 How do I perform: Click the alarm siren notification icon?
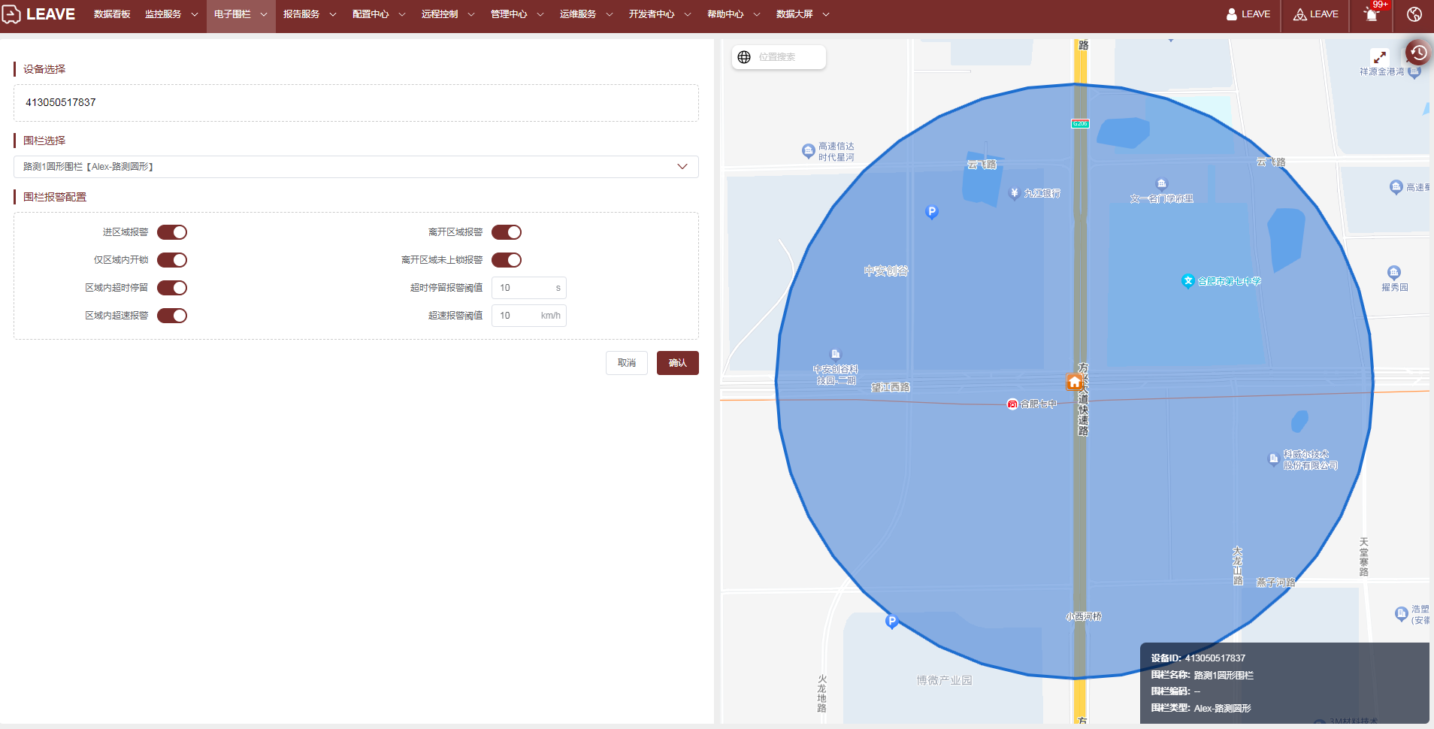tap(1371, 15)
